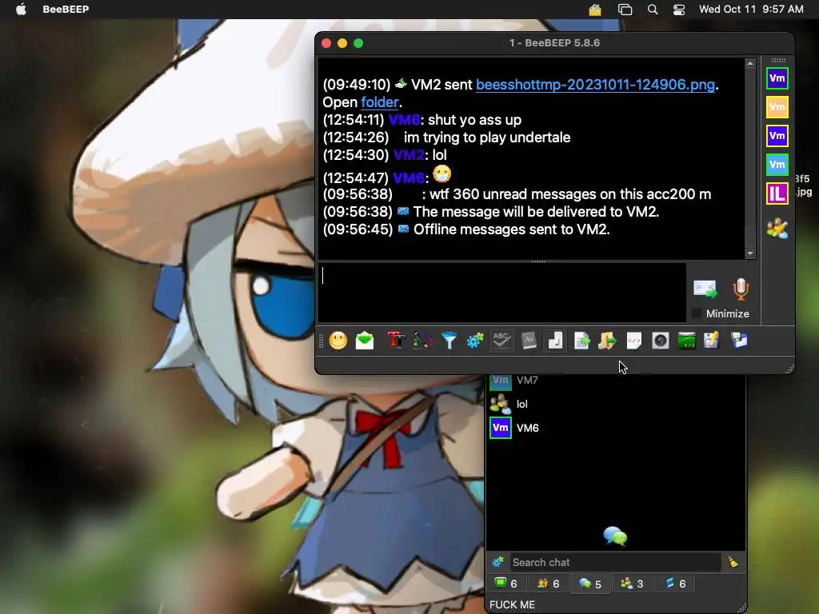Open the beesshottmp-20231011-124906.png link
The height and width of the screenshot is (614, 819).
click(595, 85)
